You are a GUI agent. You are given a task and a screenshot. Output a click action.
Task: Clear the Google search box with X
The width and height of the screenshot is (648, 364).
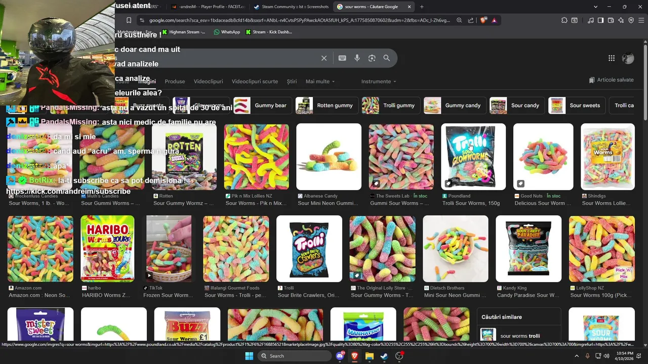[x=324, y=58]
